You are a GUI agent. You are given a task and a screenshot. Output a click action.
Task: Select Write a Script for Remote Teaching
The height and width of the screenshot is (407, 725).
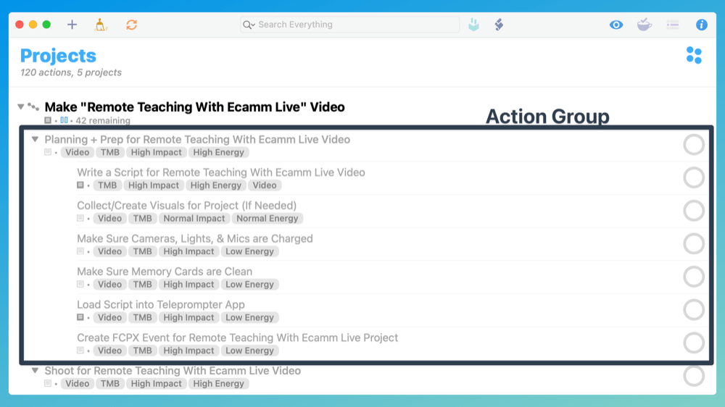click(221, 172)
